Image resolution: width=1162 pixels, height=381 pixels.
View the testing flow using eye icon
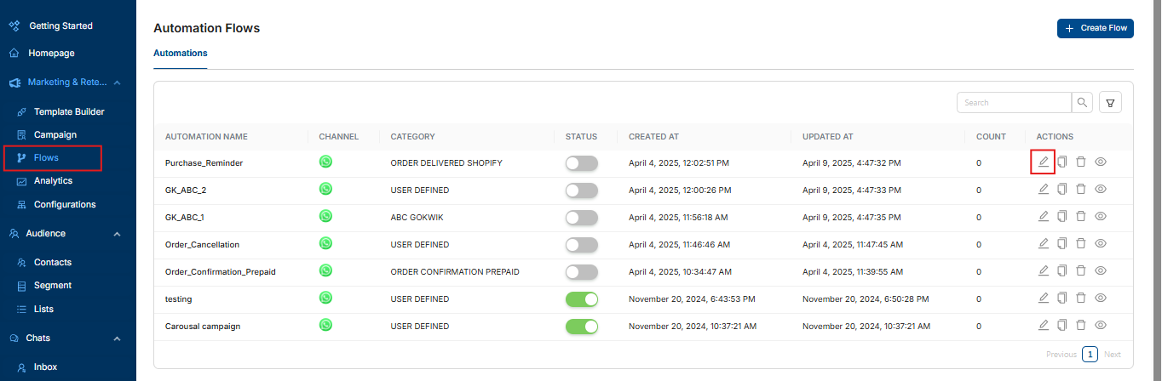pyautogui.click(x=1100, y=298)
